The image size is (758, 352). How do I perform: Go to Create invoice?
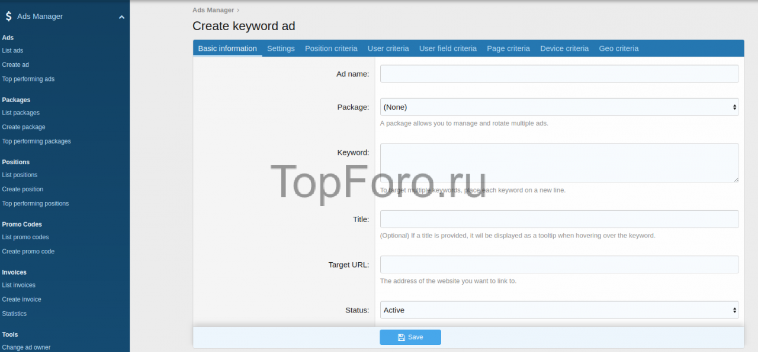(x=21, y=299)
